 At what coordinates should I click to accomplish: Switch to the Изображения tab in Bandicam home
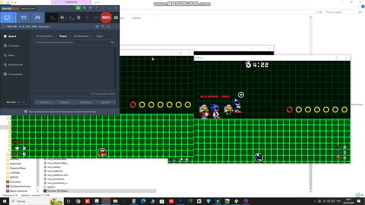point(81,36)
